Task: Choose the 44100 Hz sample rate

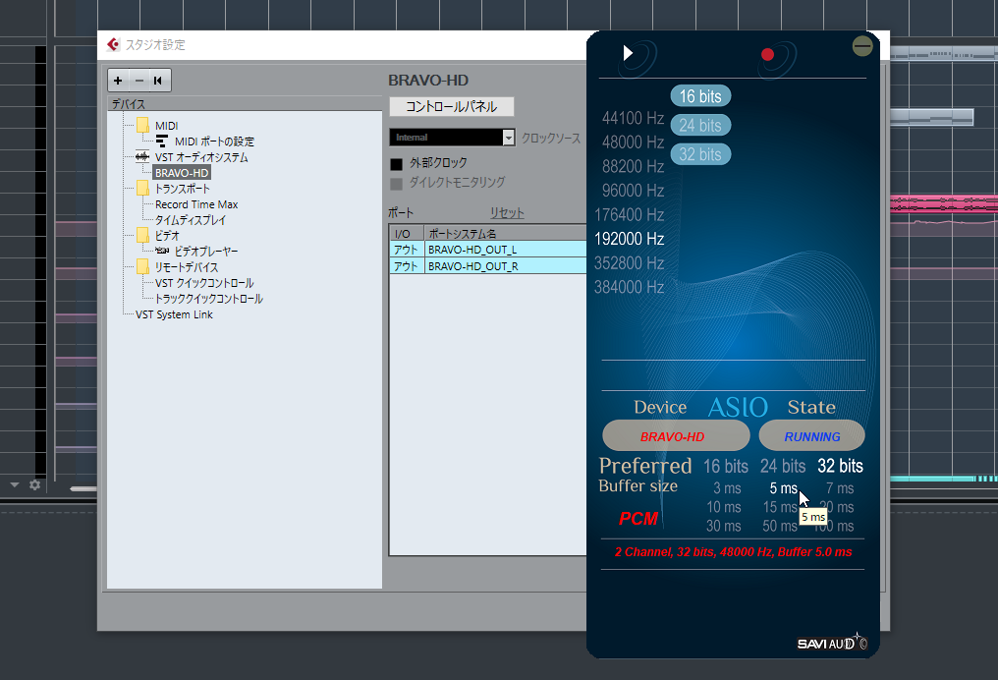Action: (x=633, y=119)
